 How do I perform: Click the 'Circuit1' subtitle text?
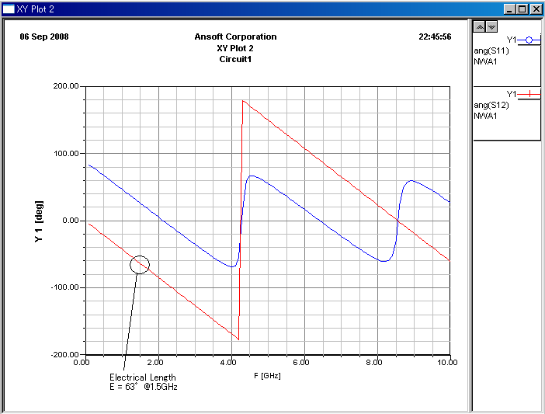[x=235, y=59]
